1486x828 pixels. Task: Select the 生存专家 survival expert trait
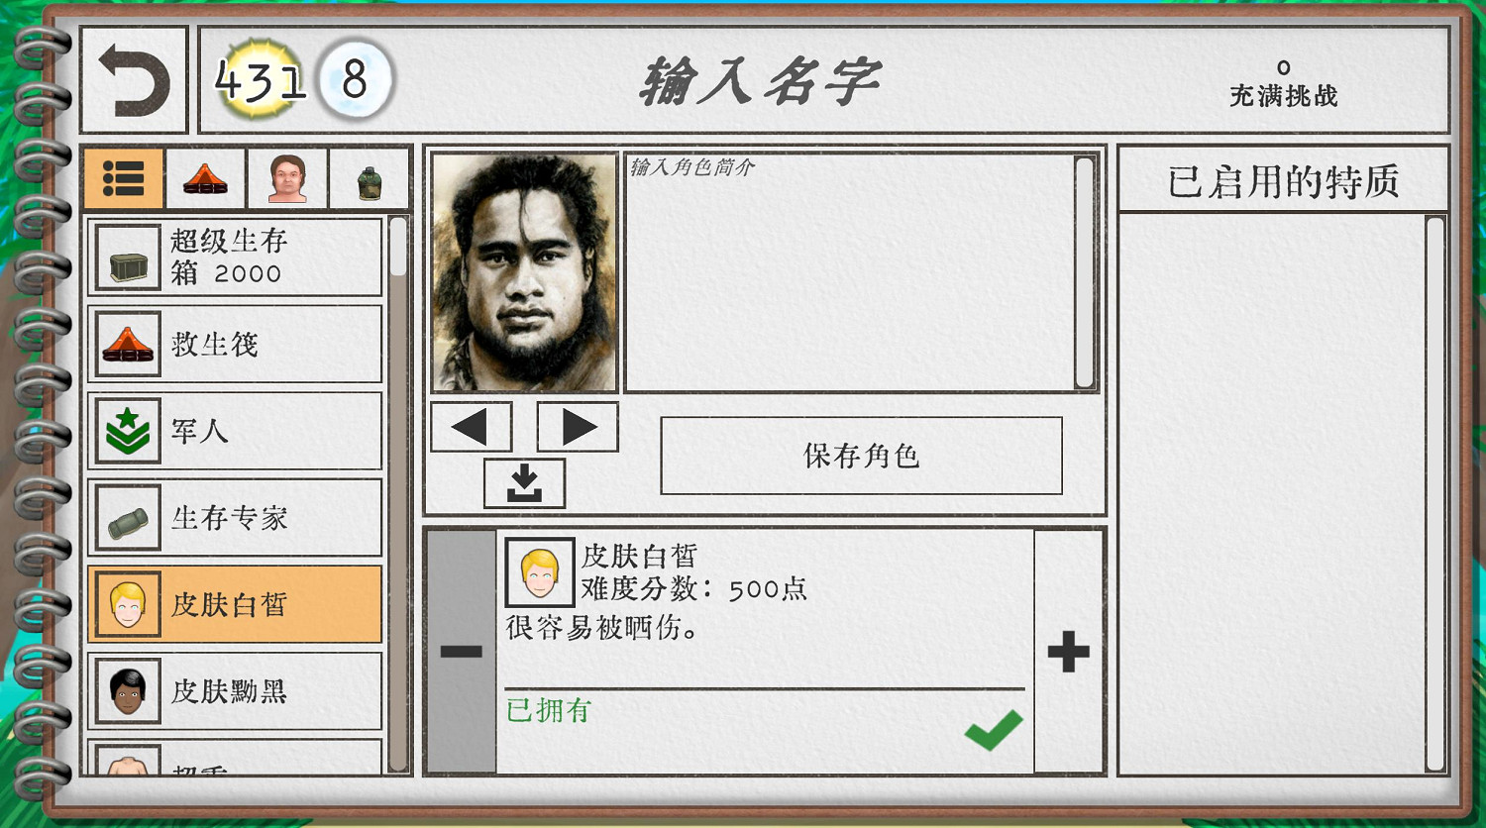[x=235, y=517]
